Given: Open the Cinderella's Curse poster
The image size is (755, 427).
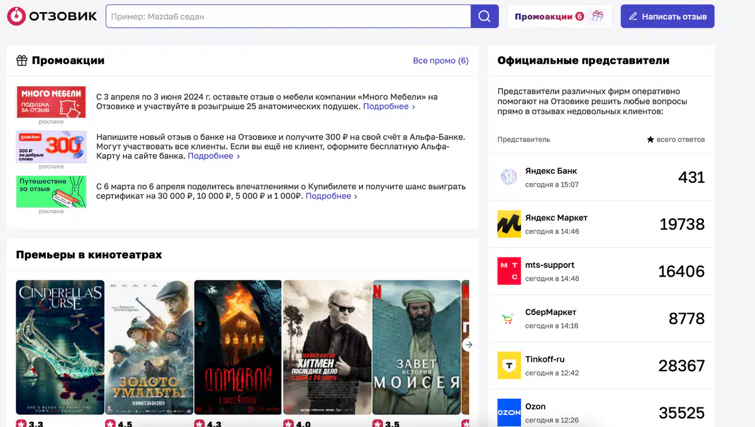Looking at the screenshot, I should click(60, 347).
